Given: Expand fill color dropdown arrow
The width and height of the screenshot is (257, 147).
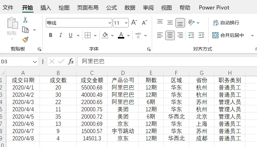Looking at the screenshot, I should (112, 35).
